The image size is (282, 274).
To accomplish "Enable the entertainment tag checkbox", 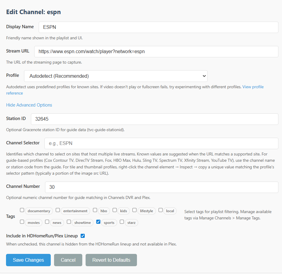I will [58, 210].
